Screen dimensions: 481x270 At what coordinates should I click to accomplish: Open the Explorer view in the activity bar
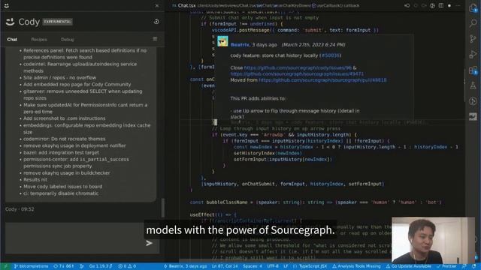473,8
